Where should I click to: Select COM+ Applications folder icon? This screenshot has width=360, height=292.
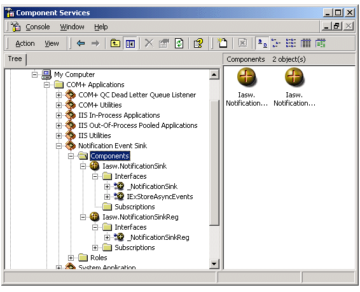pos(59,85)
